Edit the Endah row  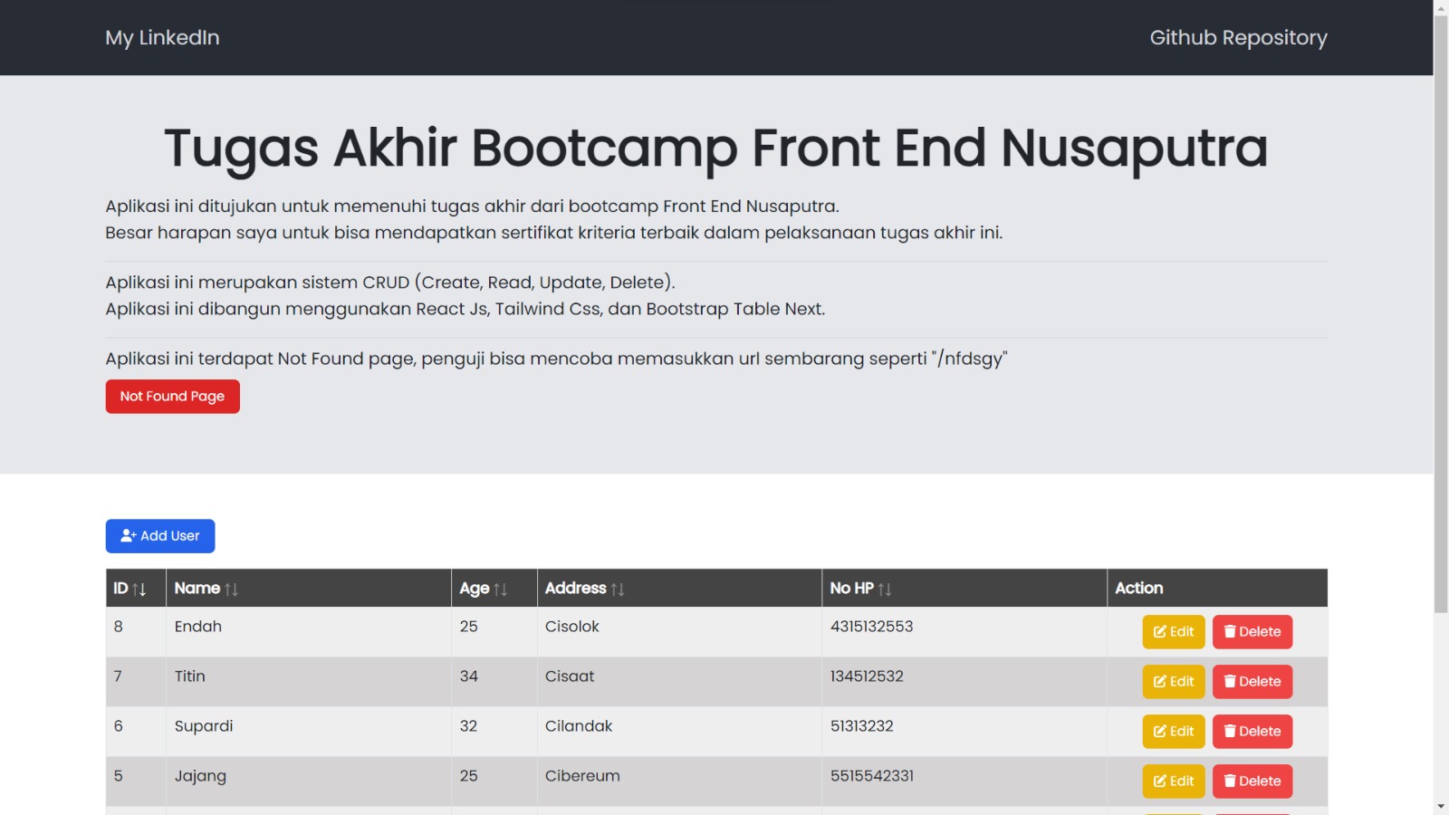(1174, 632)
